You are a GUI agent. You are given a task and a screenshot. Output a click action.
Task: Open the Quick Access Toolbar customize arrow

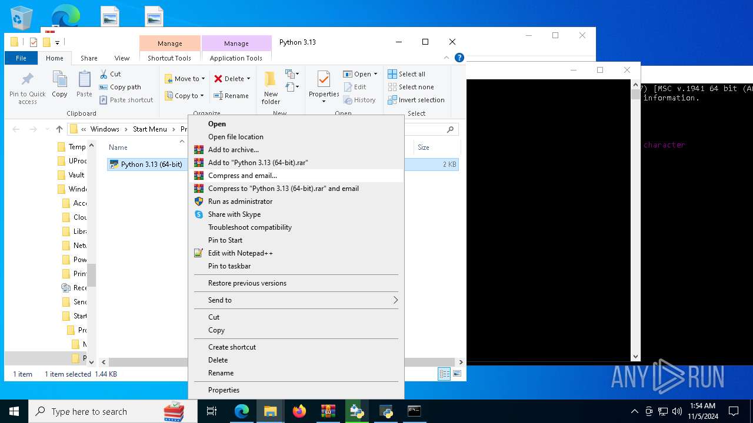coord(57,42)
